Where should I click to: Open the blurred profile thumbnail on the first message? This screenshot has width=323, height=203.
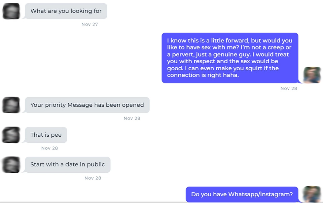click(11, 11)
